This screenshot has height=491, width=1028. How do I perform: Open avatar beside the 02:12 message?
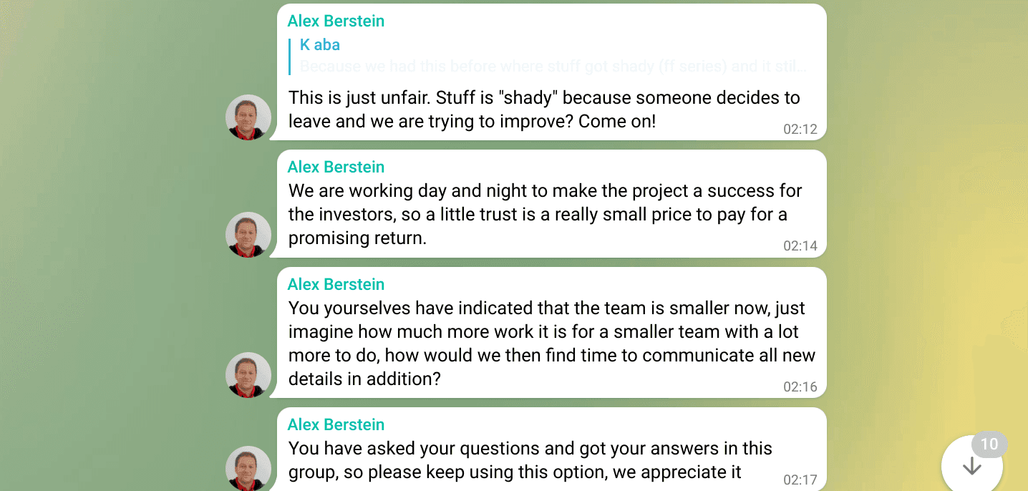248,117
